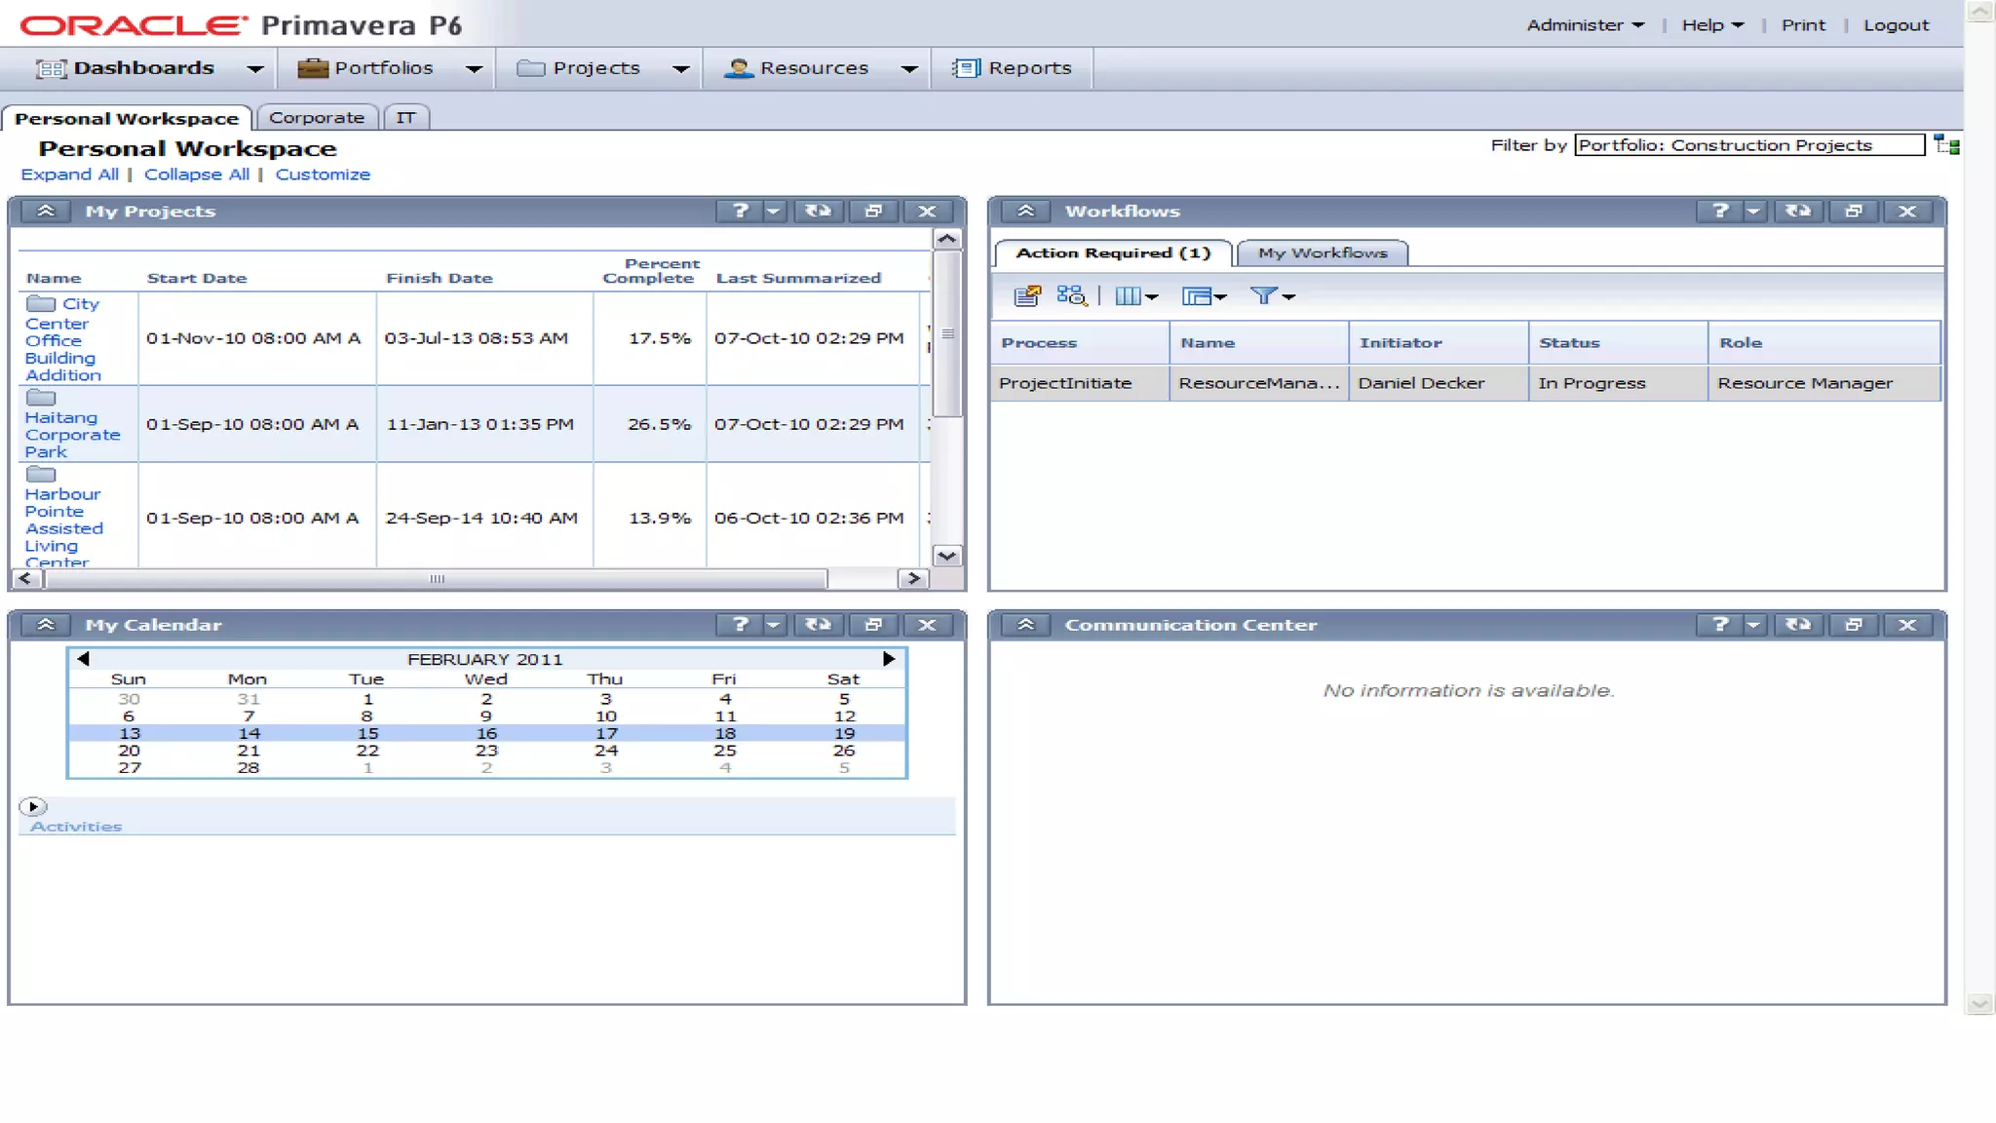Click the workflow open task icon
The image size is (1996, 1123).
click(1027, 295)
